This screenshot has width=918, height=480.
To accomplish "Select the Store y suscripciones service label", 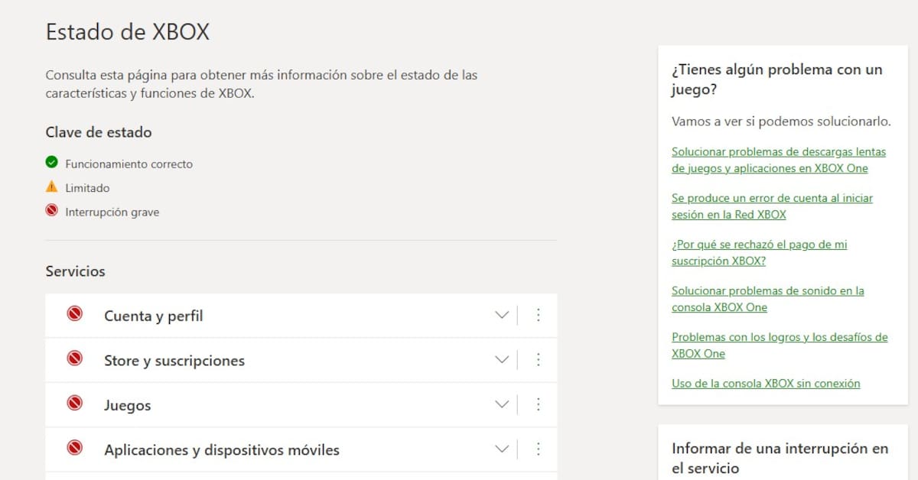I will point(174,361).
